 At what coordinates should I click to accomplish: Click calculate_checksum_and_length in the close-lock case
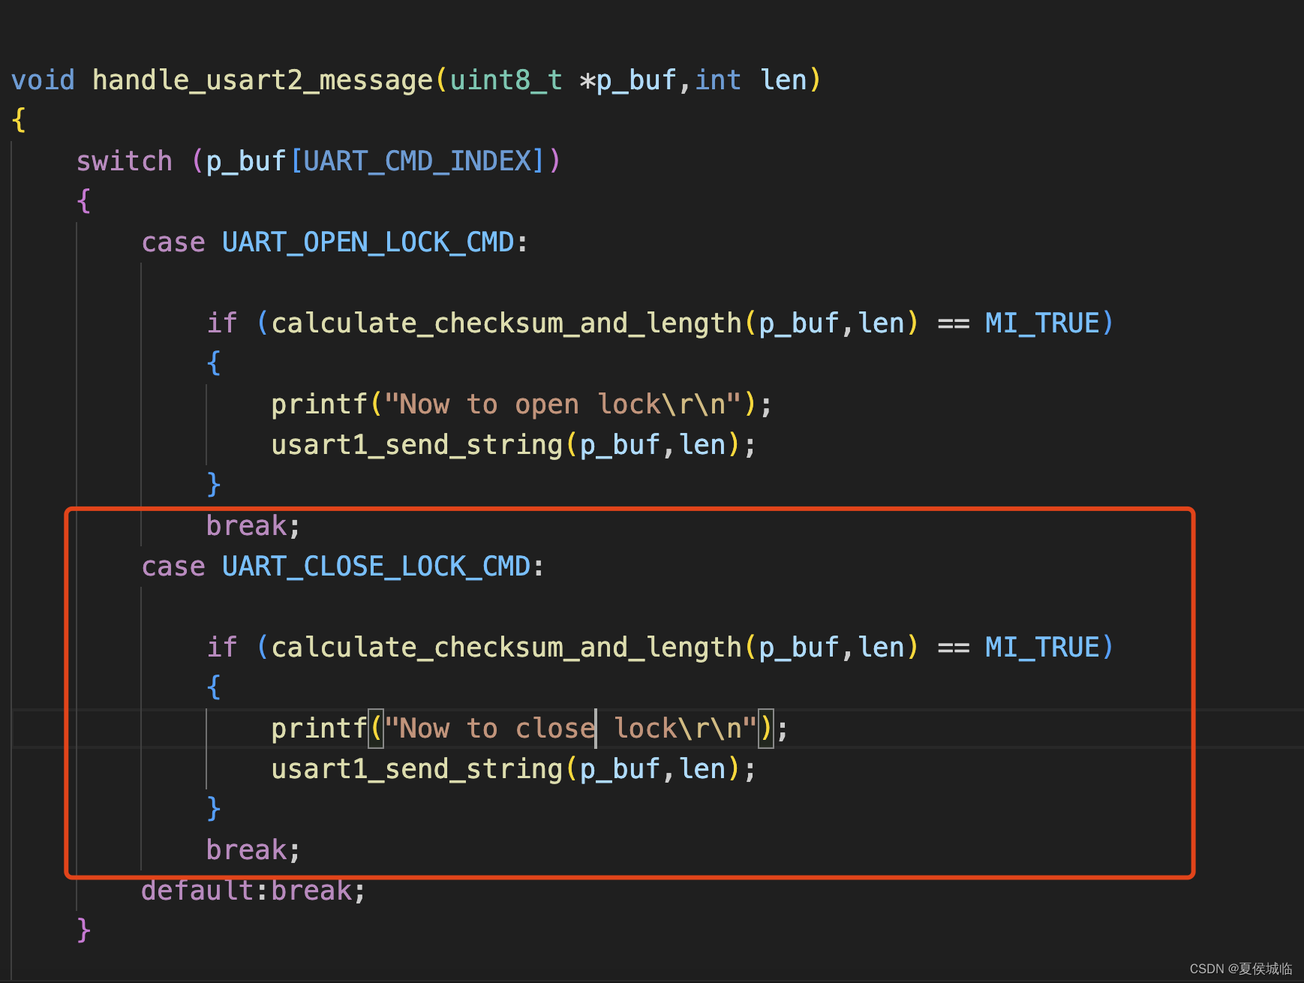click(x=506, y=648)
